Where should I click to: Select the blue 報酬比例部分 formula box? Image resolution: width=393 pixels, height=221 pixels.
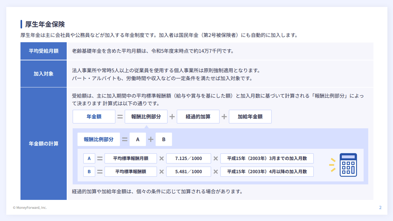click(98, 139)
